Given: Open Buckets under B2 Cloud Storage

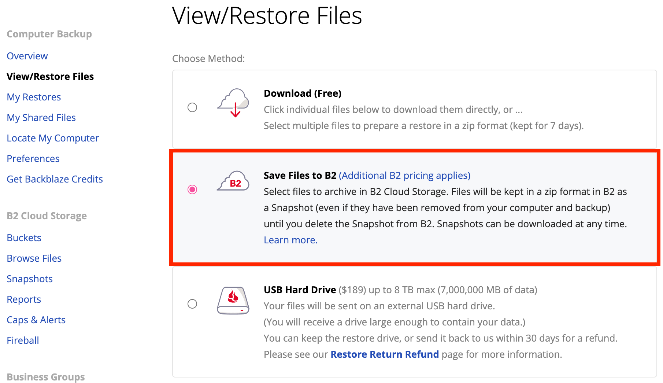Looking at the screenshot, I should (x=24, y=238).
